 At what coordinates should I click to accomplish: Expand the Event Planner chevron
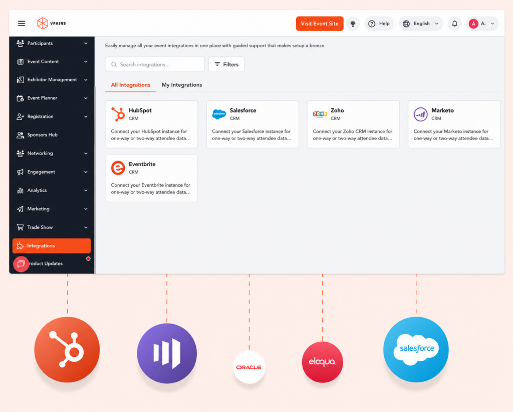[86, 98]
